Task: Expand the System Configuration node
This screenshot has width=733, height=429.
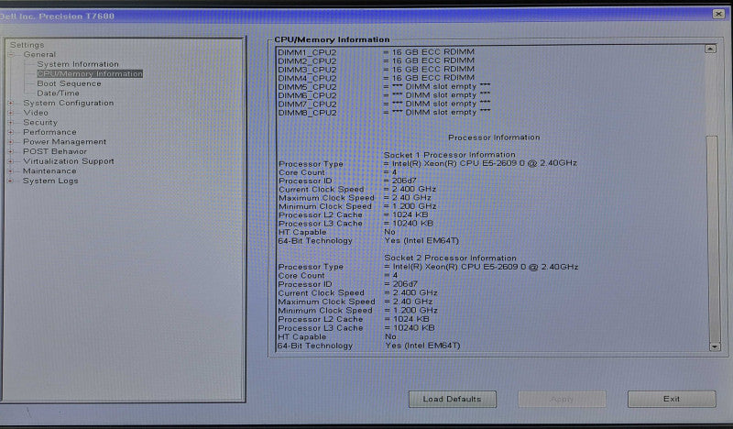Action: tap(11, 103)
